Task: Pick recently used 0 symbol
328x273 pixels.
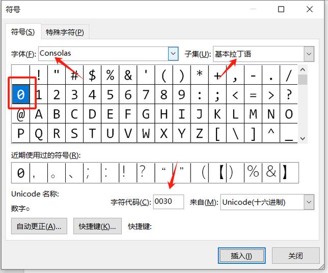Action: (21, 172)
